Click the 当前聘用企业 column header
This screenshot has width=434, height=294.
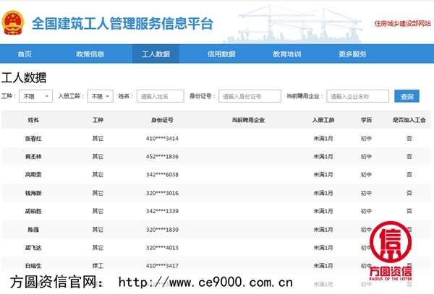(x=248, y=120)
